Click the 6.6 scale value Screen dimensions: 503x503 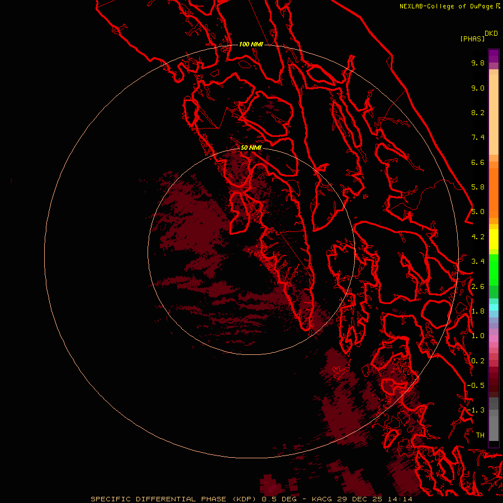tap(478, 162)
